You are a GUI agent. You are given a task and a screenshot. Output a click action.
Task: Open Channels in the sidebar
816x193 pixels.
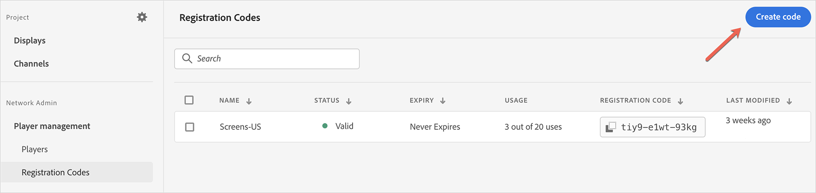tap(31, 64)
